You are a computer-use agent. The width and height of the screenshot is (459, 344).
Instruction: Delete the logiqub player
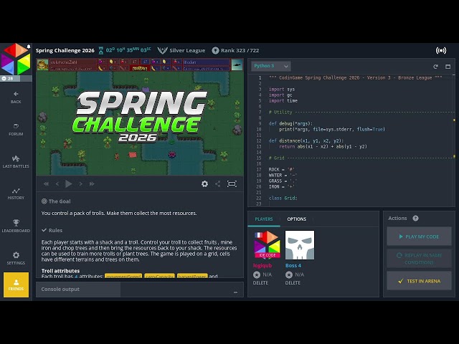(260, 283)
